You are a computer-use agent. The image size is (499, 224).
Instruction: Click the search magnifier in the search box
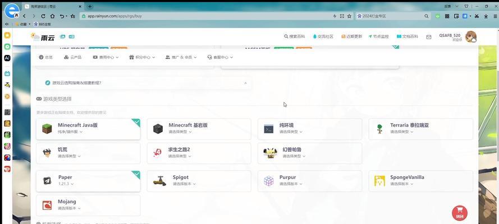[426, 16]
